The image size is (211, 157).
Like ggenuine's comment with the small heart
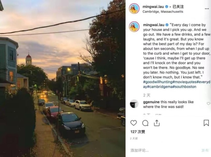[208, 103]
